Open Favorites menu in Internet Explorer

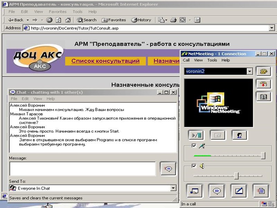[57, 12]
